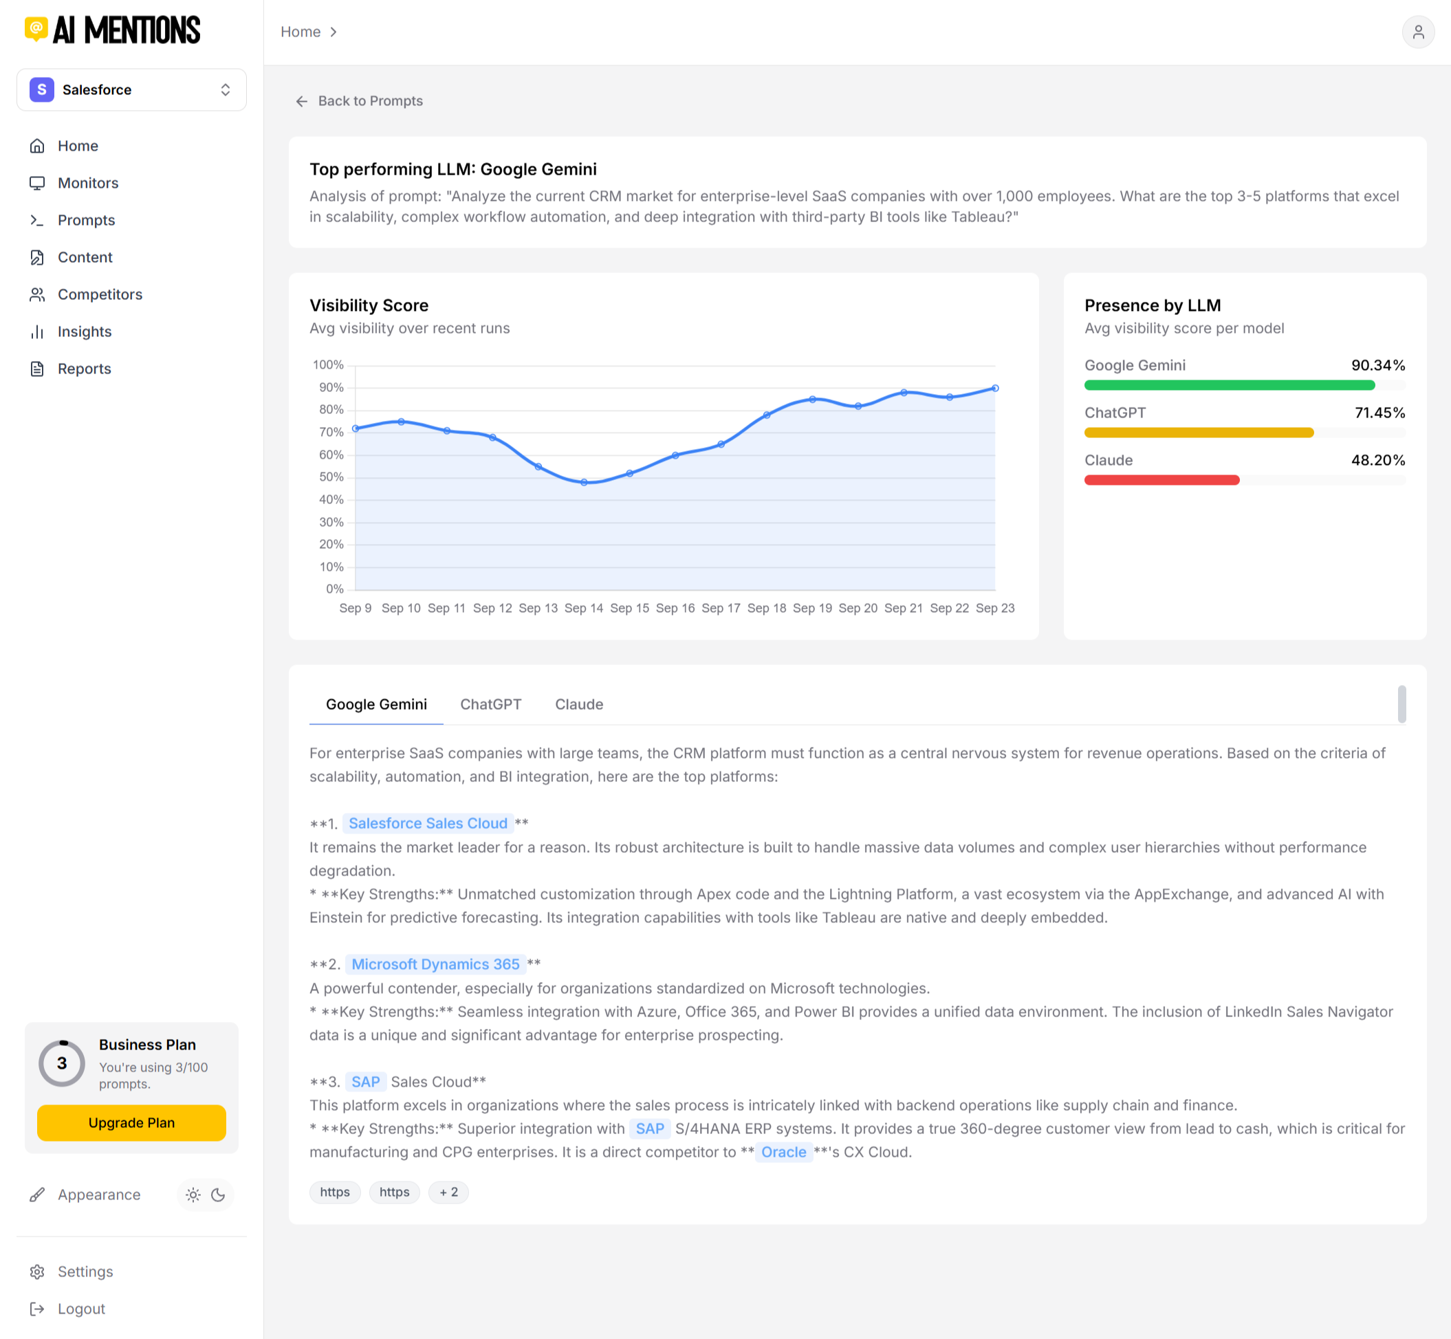Click the breadcrumb chevron after Home

pyautogui.click(x=334, y=32)
